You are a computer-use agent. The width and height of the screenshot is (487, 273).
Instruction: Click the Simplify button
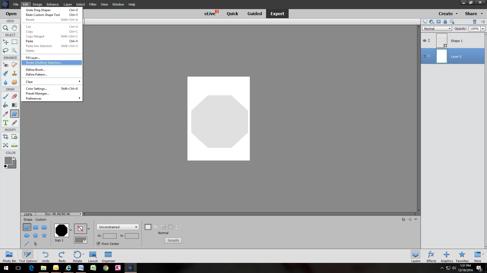pyautogui.click(x=173, y=240)
